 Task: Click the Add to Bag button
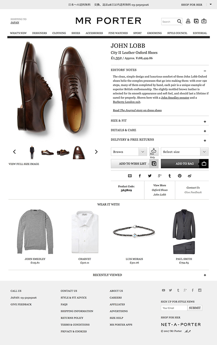pos(184,164)
